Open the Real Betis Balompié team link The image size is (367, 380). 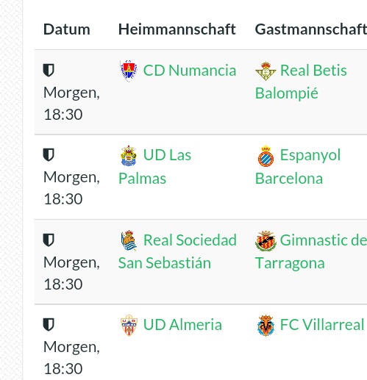301,82
